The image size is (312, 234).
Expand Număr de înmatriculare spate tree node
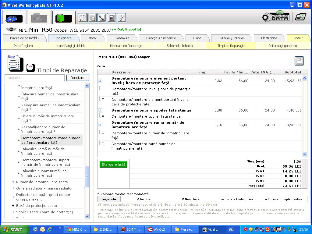click(13, 182)
